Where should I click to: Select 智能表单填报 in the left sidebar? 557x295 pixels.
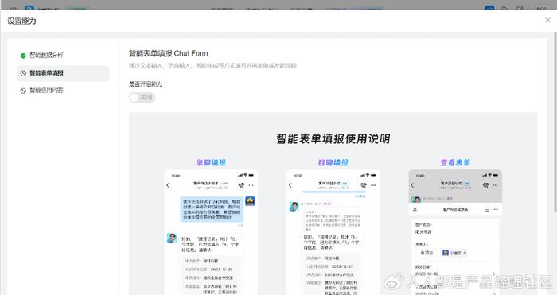63,73
